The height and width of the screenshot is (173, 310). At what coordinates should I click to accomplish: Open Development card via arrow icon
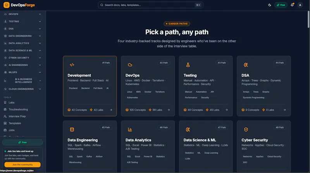click(x=111, y=110)
